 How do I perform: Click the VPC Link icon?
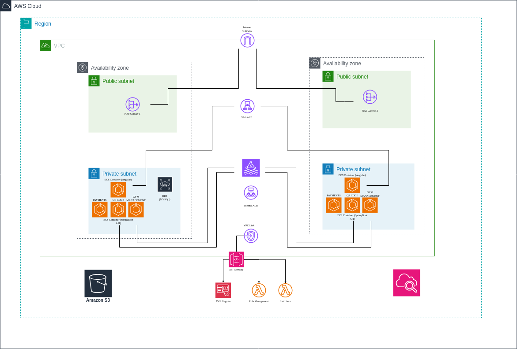(251, 236)
